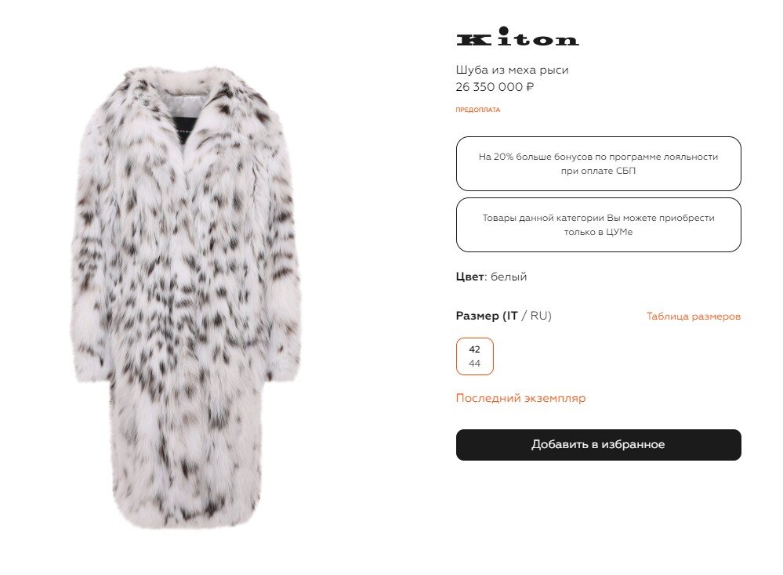
Task: Select the белый color value
Action: (x=509, y=277)
